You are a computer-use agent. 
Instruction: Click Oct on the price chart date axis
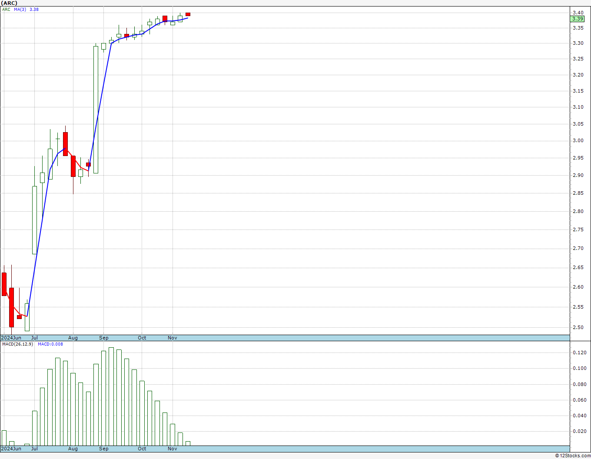142,338
